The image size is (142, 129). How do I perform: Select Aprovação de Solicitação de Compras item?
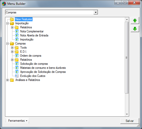coord(43,72)
